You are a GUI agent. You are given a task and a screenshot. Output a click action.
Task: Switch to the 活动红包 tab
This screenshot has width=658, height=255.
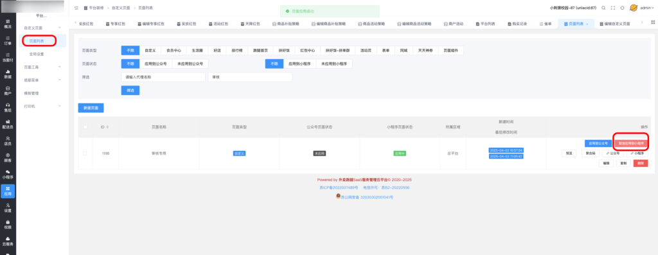pos(218,24)
